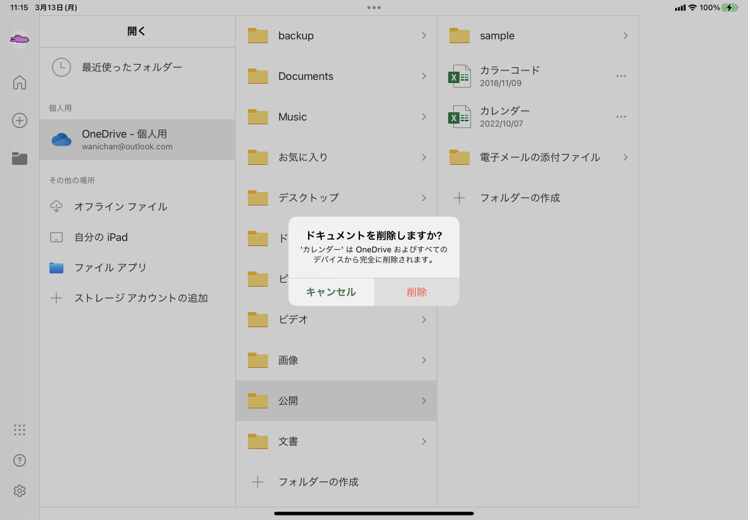Open more options for カラーコード
Screen dimensions: 748x520
point(621,76)
